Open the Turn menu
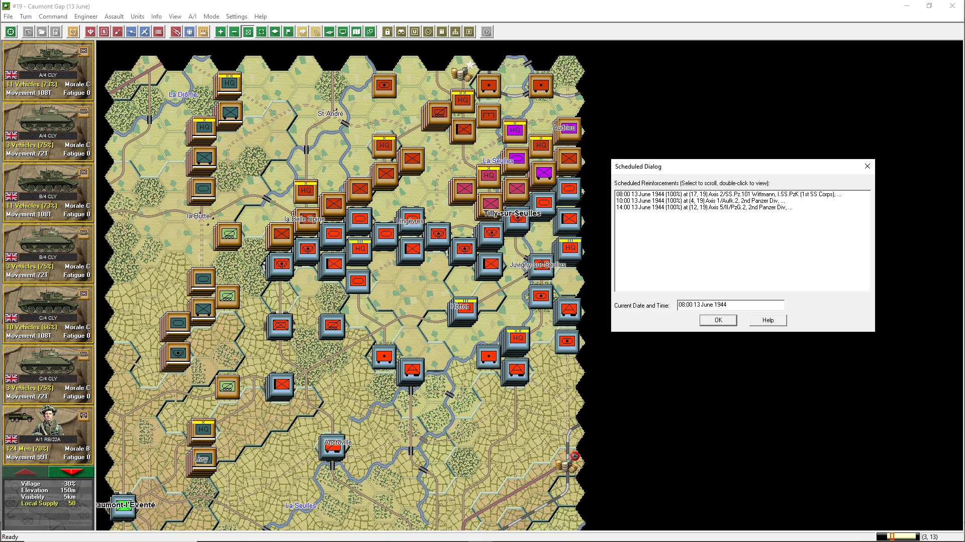This screenshot has width=965, height=542. (x=26, y=16)
